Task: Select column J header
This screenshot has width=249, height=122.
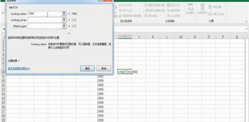Action: [139, 37]
